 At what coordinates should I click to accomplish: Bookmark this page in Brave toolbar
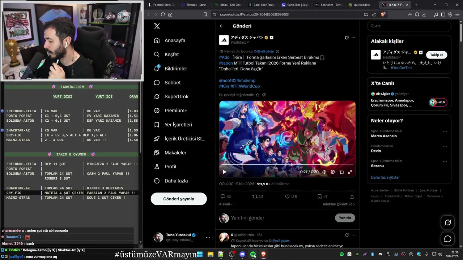205,14
